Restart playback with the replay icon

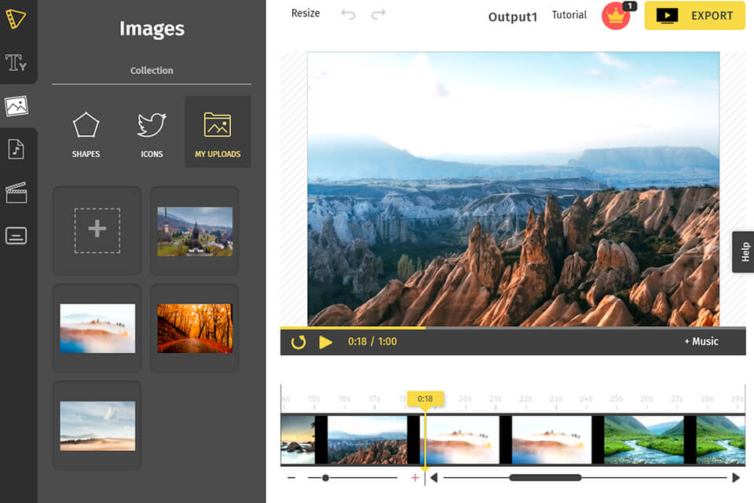click(298, 342)
